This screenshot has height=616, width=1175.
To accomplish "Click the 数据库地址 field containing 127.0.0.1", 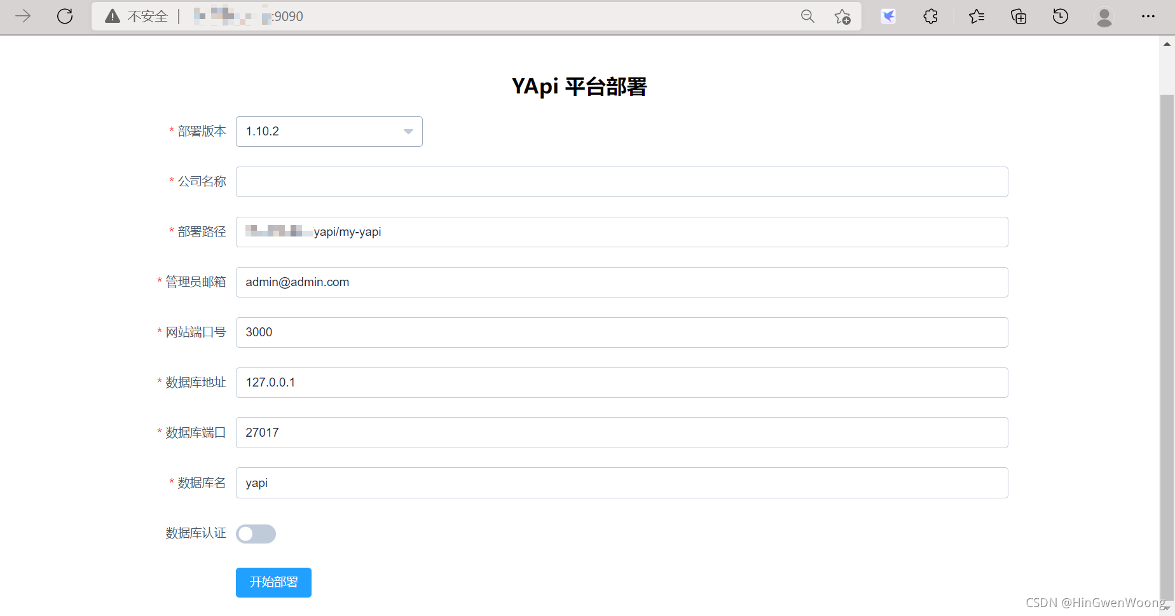I will pyautogui.click(x=622, y=383).
